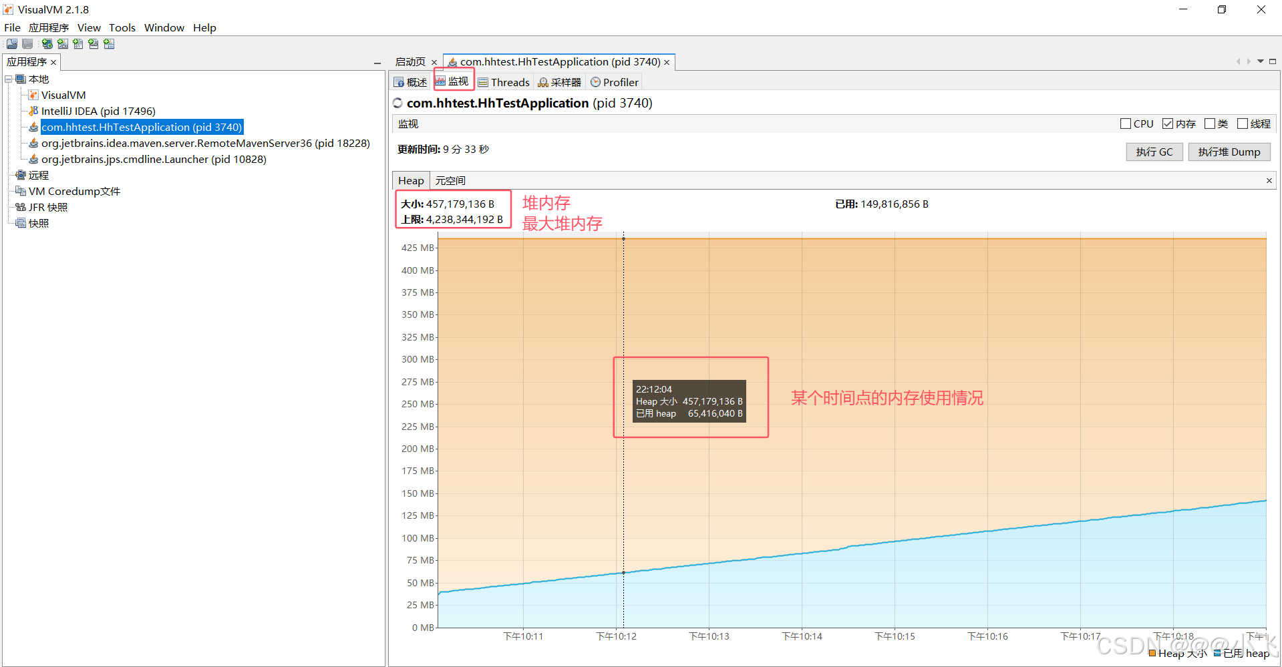Click the Profiler clock icon
The image size is (1282, 667).
pyautogui.click(x=595, y=83)
